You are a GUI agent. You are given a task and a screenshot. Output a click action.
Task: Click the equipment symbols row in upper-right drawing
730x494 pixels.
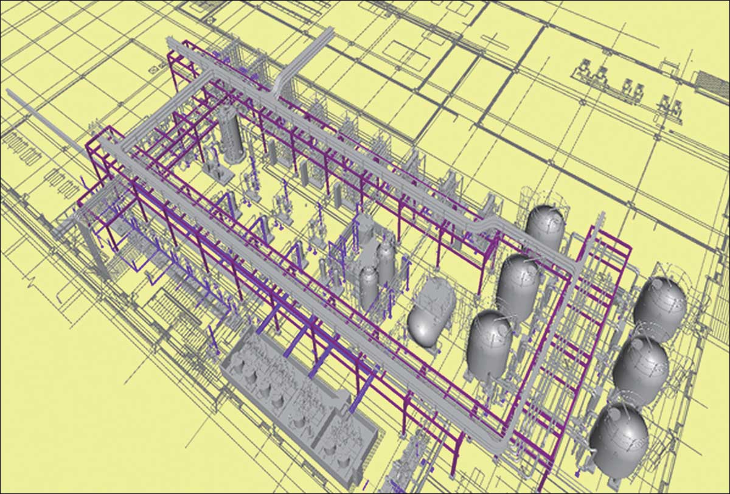tap(627, 85)
